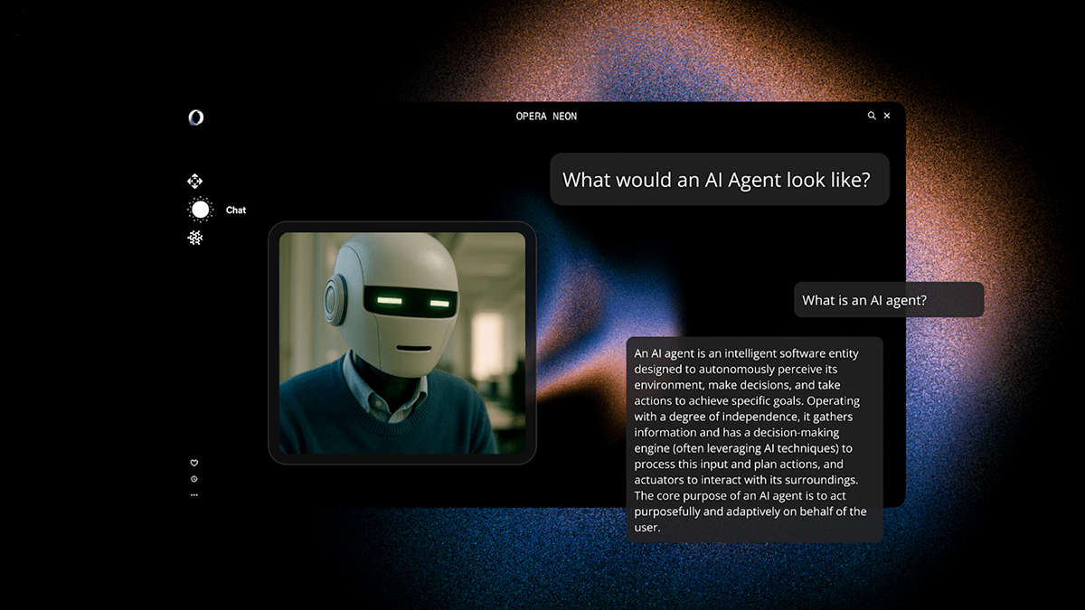Click the magnifying glass search icon

tap(872, 116)
